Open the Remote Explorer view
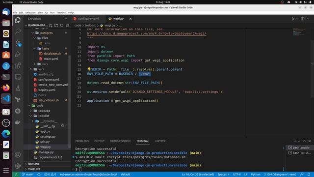 point(18,77)
